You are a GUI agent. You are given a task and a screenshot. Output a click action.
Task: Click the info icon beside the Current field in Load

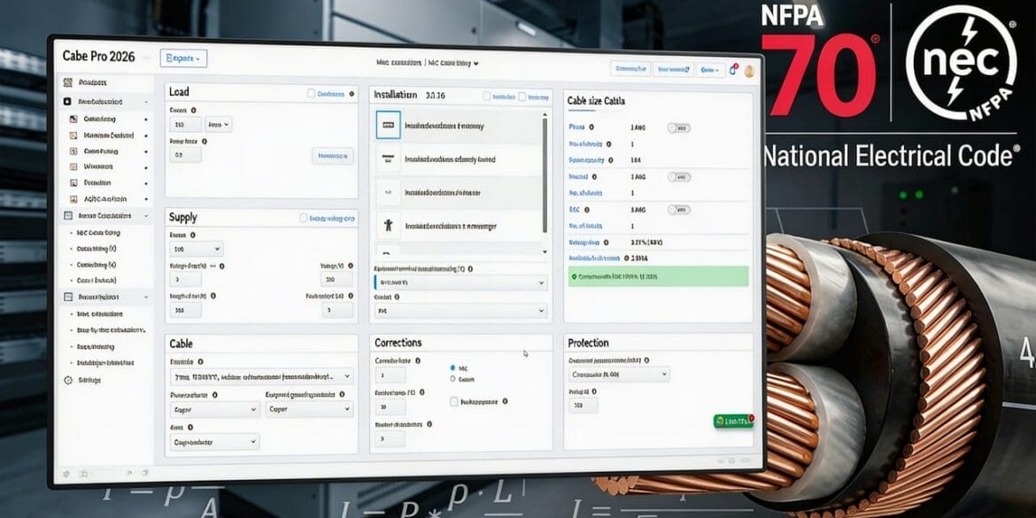point(193,110)
